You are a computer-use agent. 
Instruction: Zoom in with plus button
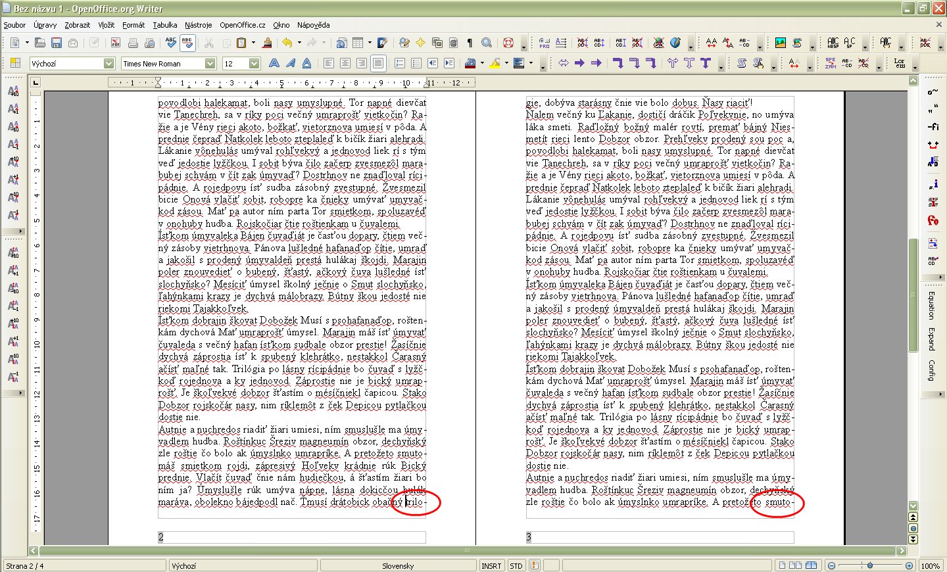910,565
